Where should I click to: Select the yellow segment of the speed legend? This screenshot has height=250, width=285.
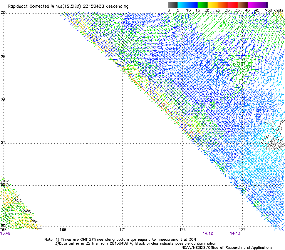pos(213,5)
